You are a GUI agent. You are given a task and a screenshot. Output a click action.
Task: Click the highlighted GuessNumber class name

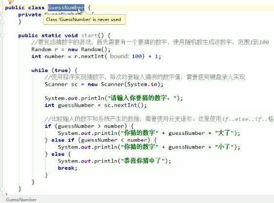66,8
